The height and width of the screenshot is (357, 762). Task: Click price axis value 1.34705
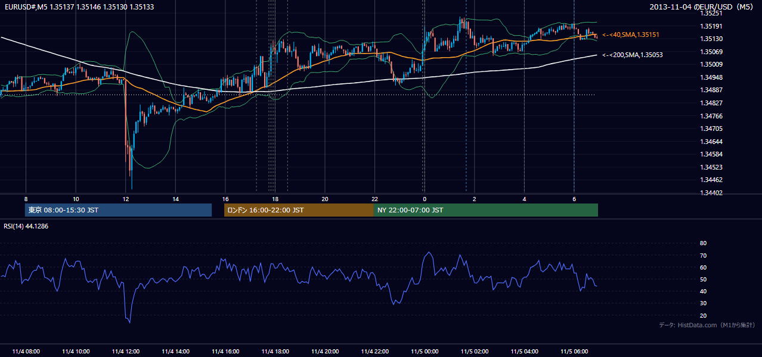pos(711,129)
